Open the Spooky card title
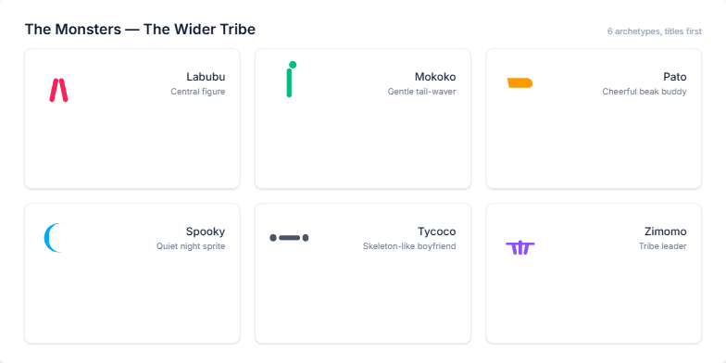Viewport: 726px width, 363px height. (206, 232)
